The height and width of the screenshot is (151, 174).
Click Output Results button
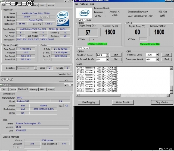[123, 102]
